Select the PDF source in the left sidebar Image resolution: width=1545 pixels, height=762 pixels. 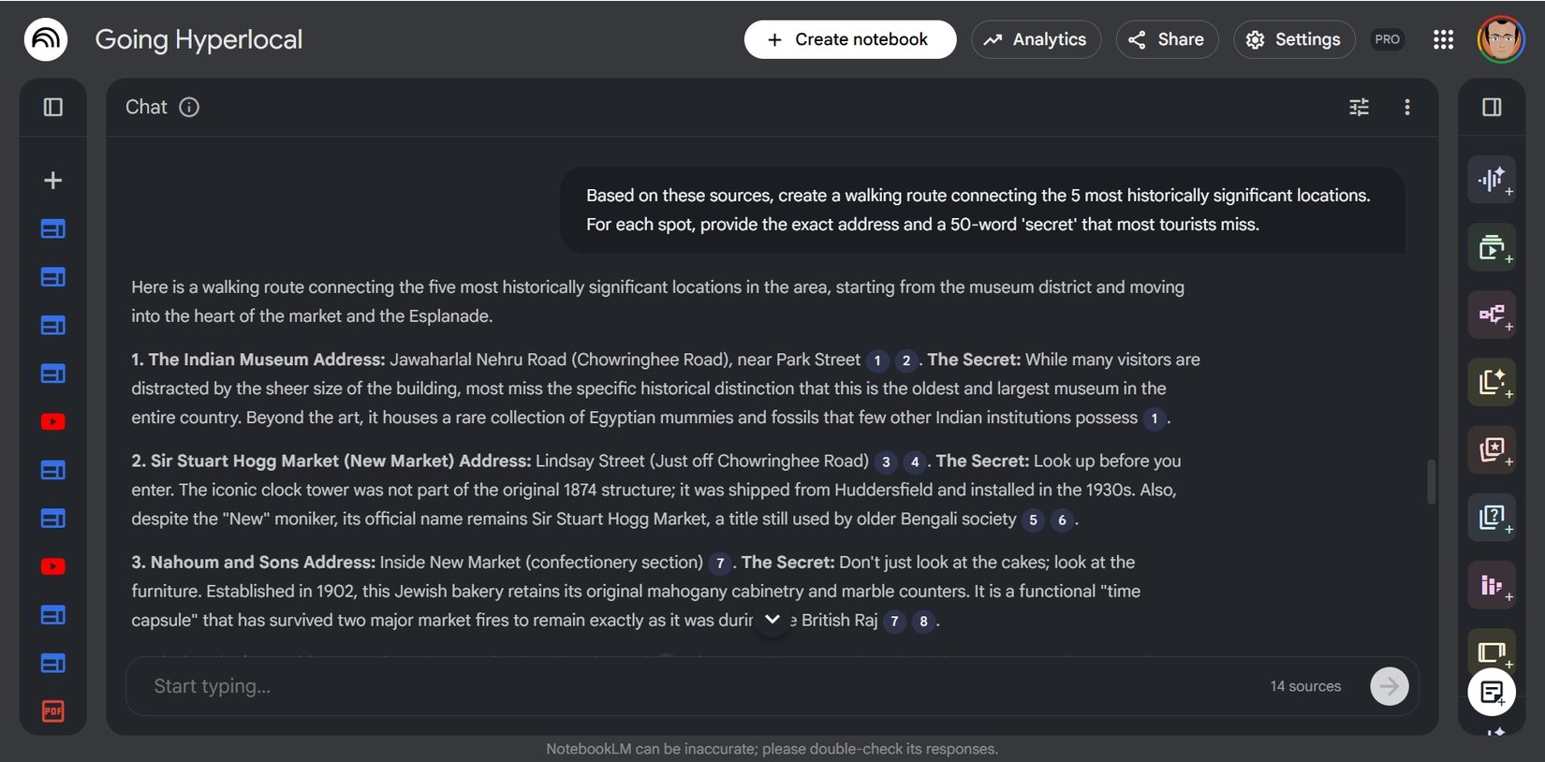point(53,711)
